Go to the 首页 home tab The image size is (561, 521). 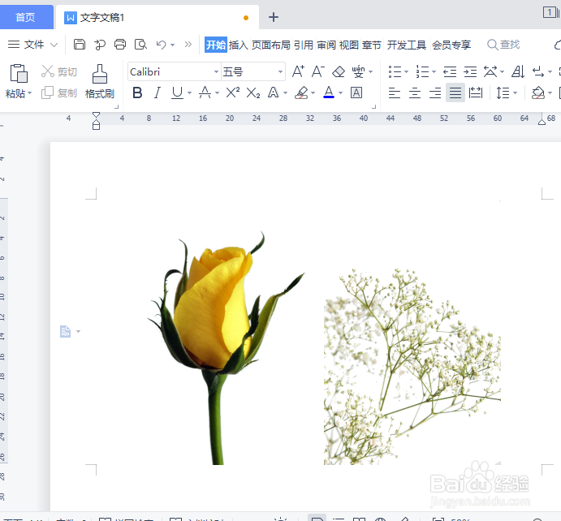(26, 17)
